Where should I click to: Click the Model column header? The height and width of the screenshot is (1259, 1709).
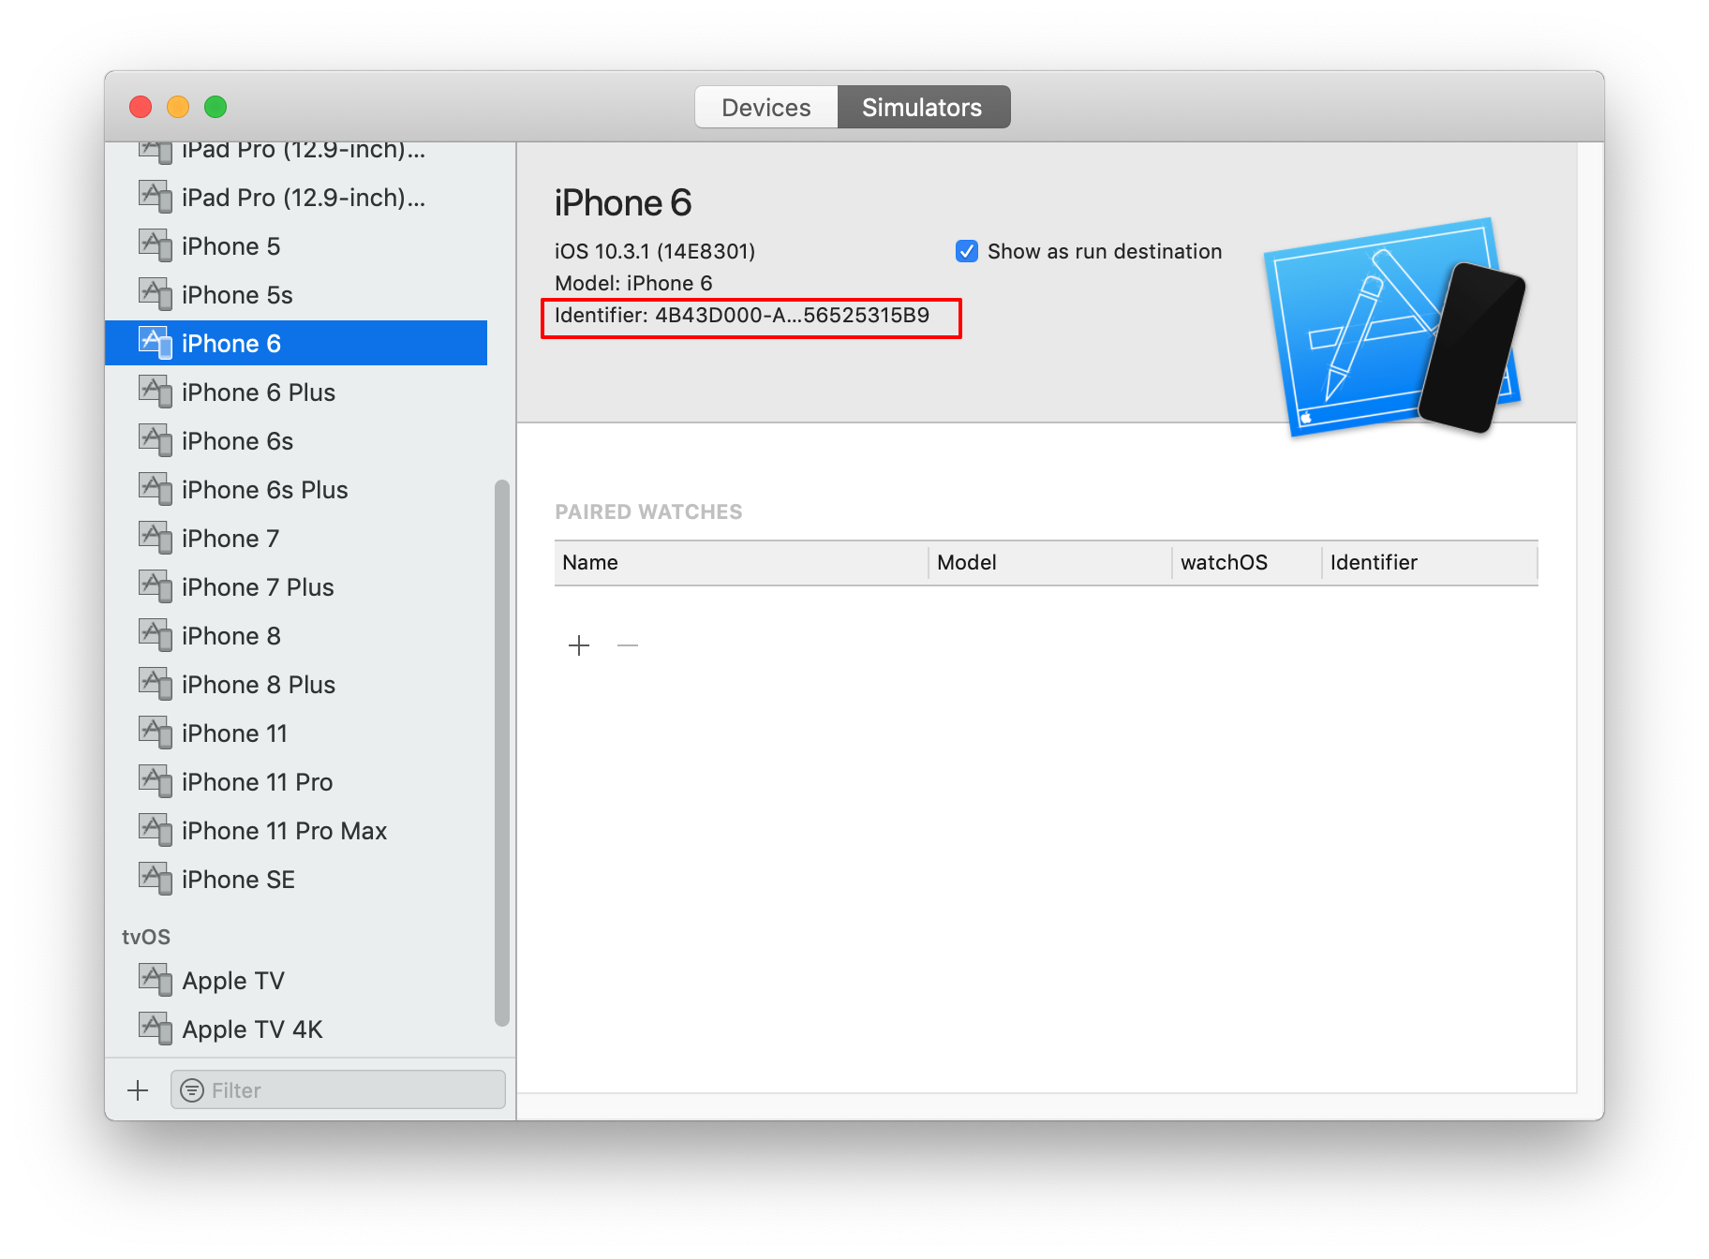pyautogui.click(x=1050, y=563)
